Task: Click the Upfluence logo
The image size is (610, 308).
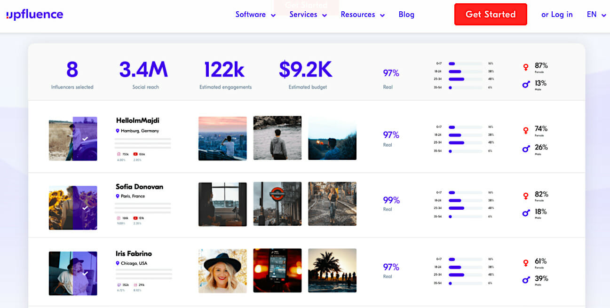Action: click(35, 15)
